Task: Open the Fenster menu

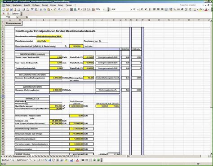Action: click(69, 5)
